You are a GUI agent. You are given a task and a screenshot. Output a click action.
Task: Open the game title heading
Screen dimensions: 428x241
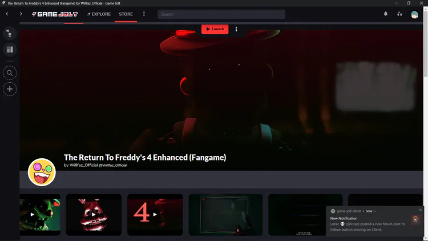point(145,158)
